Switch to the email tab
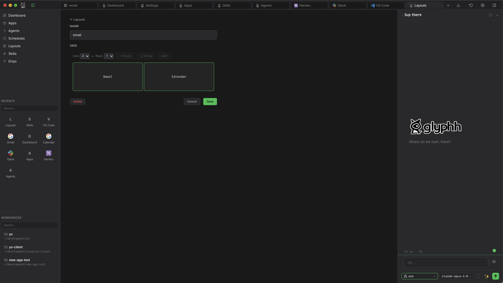Image resolution: width=503 pixels, height=283 pixels. [79, 6]
